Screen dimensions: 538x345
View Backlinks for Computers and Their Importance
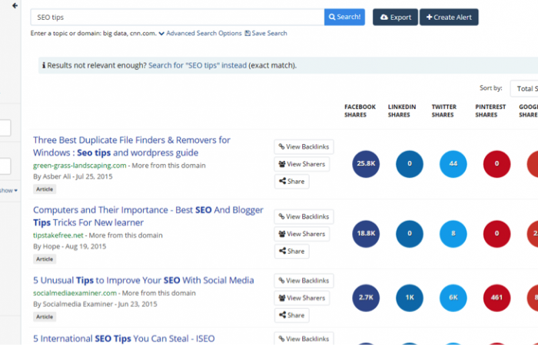[x=304, y=217]
